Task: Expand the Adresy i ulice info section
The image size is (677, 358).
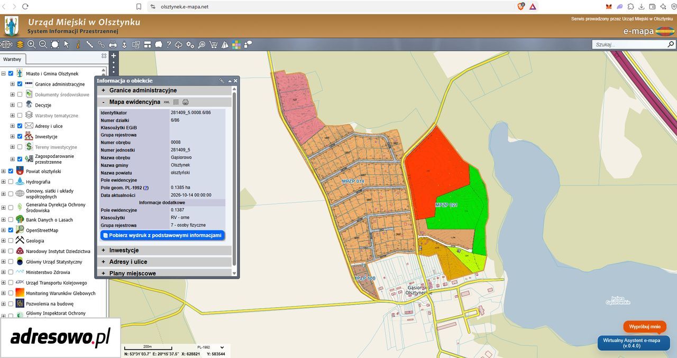Action: tap(164, 262)
